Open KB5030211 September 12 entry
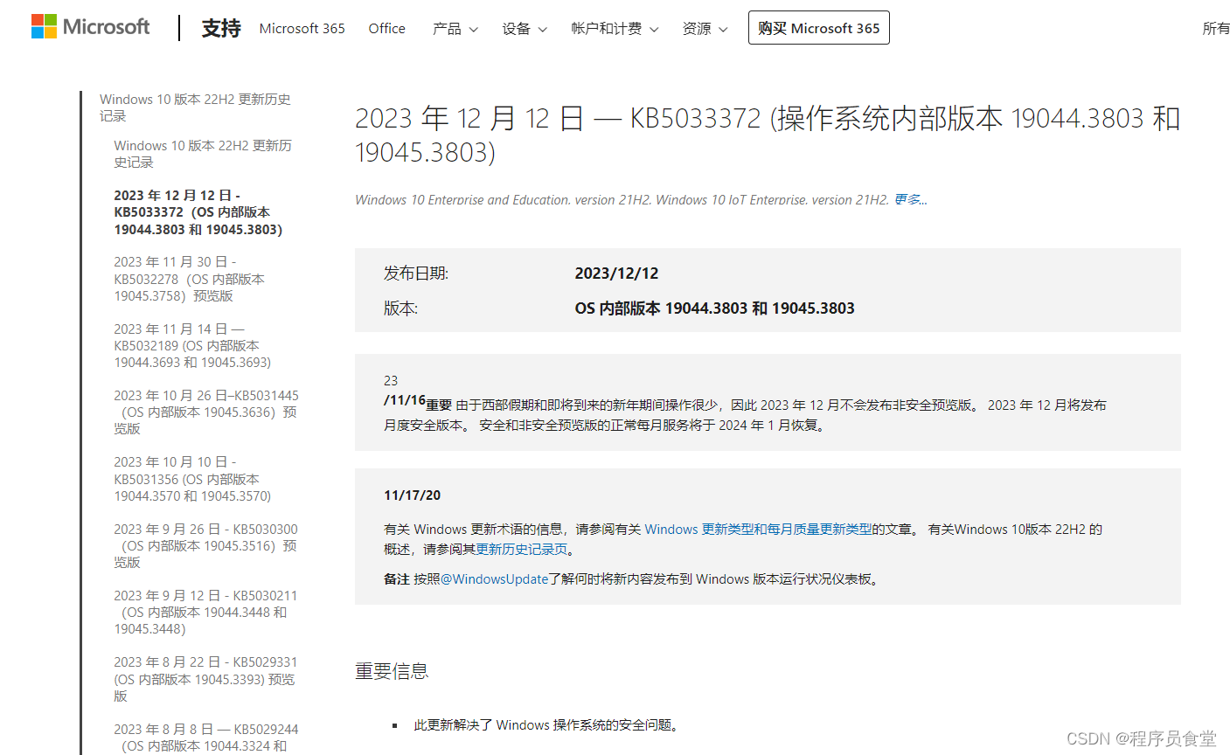The width and height of the screenshot is (1230, 755). (x=205, y=612)
